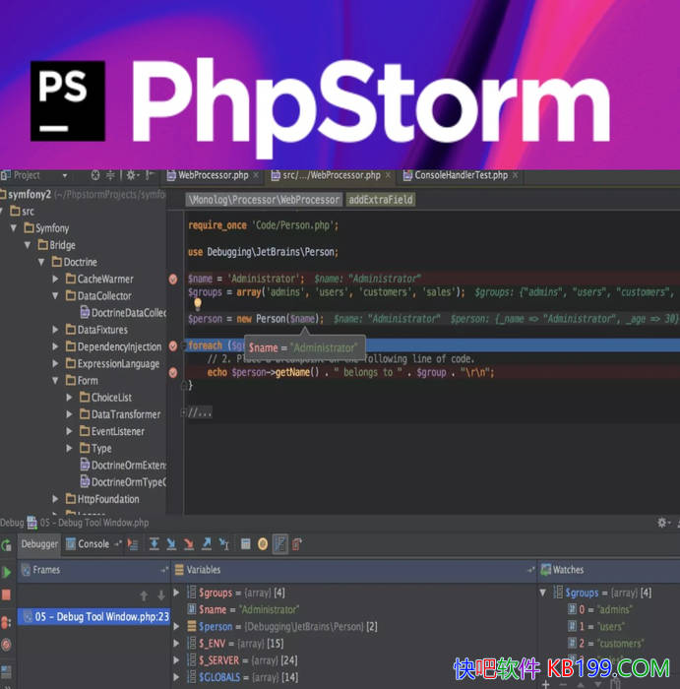The image size is (680, 689).
Task: Click the Frames panel header
Action: 94,570
